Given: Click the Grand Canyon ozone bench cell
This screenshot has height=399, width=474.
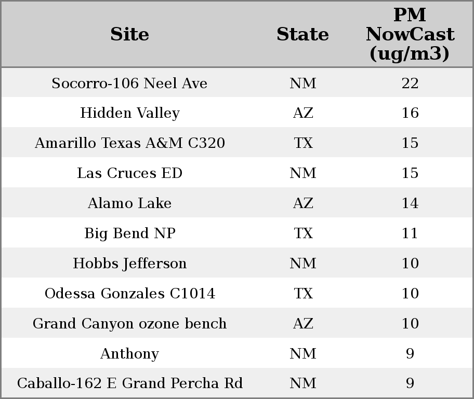Looking at the screenshot, I should (x=129, y=324).
